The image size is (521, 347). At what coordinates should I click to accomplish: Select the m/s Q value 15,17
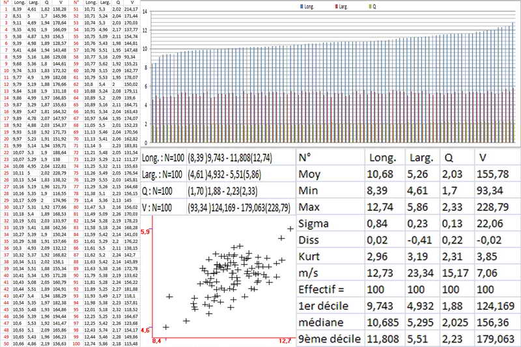point(455,273)
